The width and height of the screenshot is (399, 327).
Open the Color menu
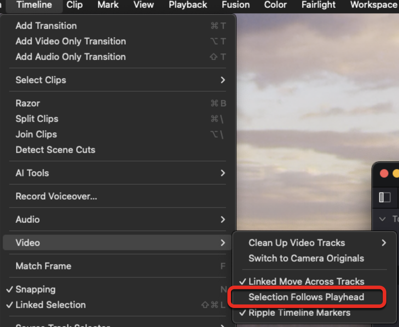[275, 5]
